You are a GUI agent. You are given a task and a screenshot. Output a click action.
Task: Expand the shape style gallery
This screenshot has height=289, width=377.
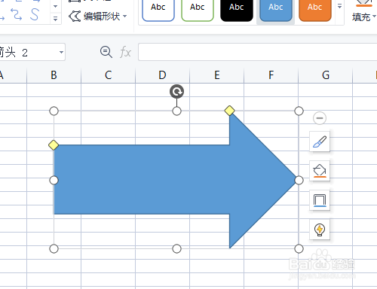339,6
